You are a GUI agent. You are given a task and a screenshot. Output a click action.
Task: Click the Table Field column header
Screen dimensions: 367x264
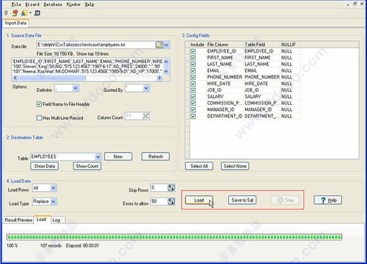click(262, 45)
